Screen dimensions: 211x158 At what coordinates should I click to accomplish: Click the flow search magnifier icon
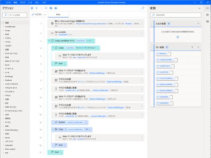[x=143, y=8]
